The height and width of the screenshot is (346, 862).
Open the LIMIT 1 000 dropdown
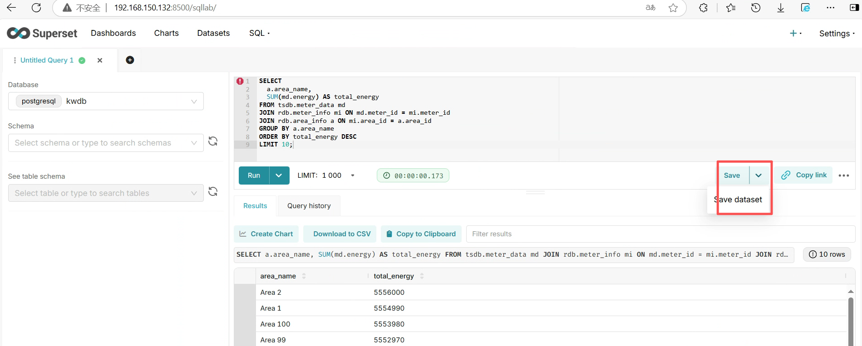coord(326,175)
